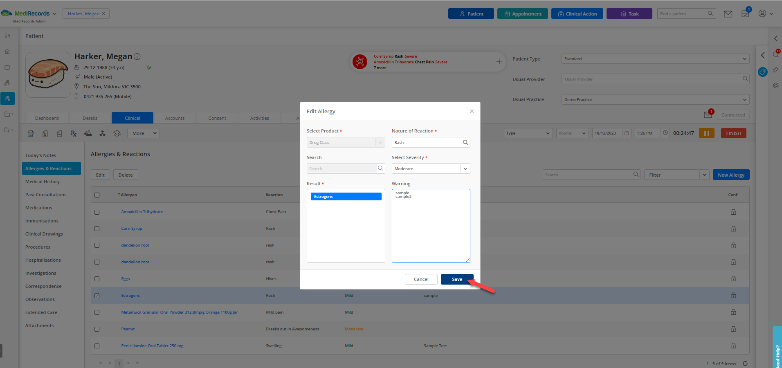
Task: Open the Amoxicillin Trihydrate allergen link
Action: [142, 212]
